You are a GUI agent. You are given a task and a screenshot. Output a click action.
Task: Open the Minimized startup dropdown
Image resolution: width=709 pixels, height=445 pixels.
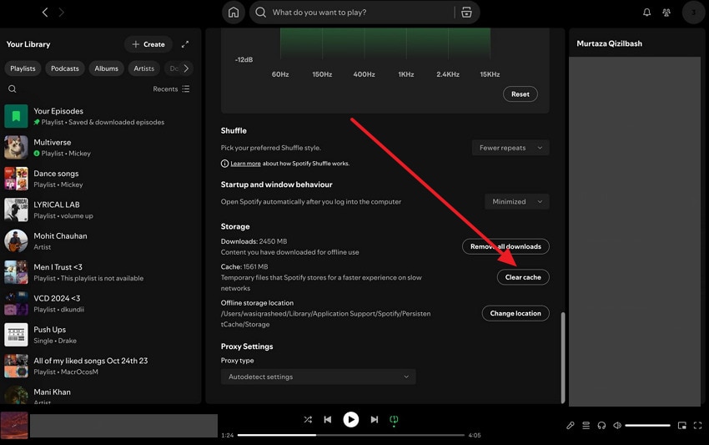click(x=517, y=201)
